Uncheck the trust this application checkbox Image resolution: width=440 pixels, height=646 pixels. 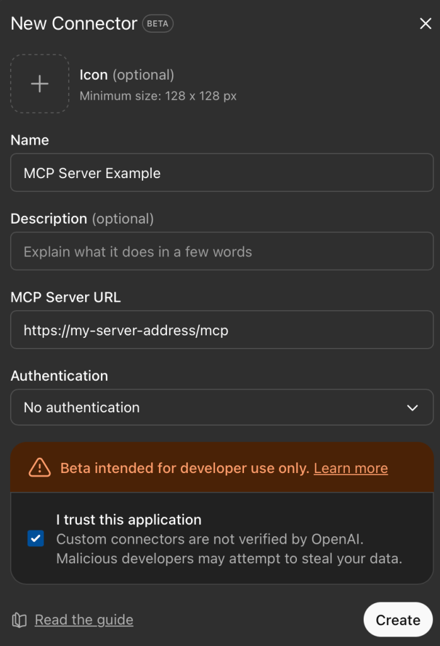tap(36, 539)
